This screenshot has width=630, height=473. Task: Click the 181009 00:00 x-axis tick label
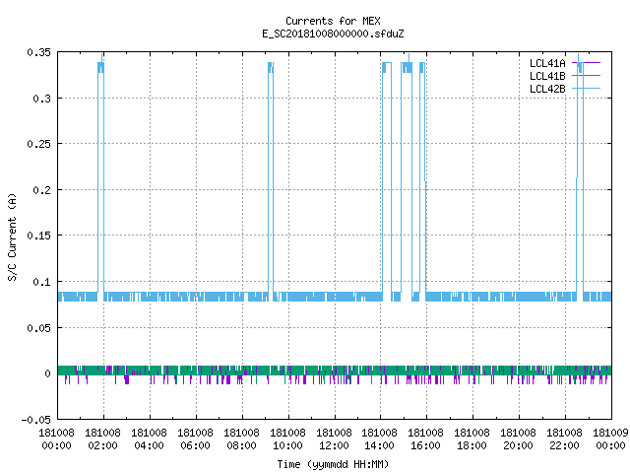(x=610, y=439)
